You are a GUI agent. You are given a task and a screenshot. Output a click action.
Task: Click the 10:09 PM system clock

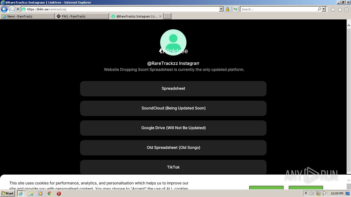(337, 193)
